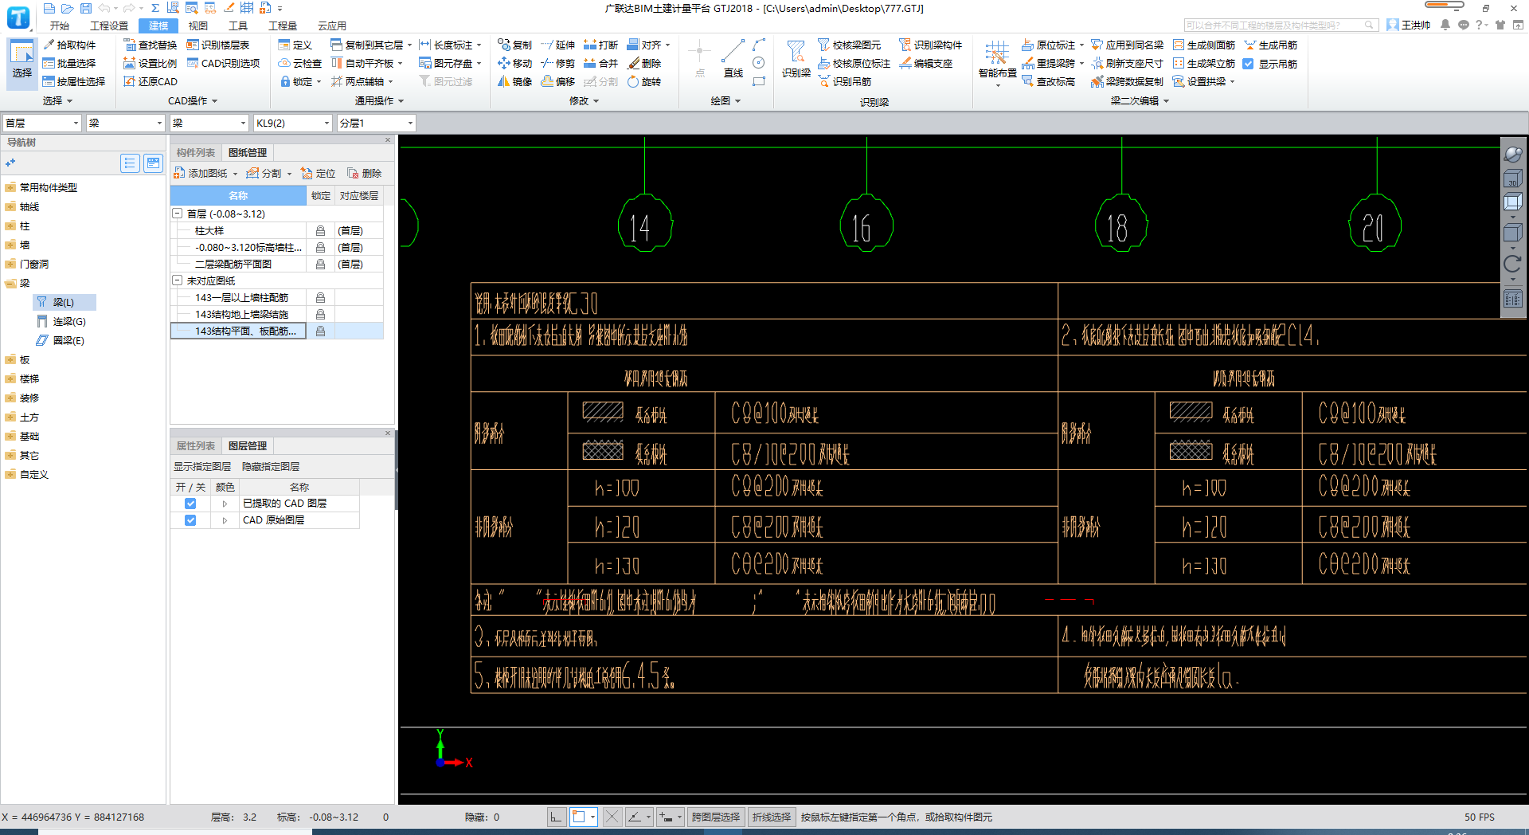Click 校核梁图元 verify beam elements
This screenshot has height=835, width=1529.
point(850,45)
